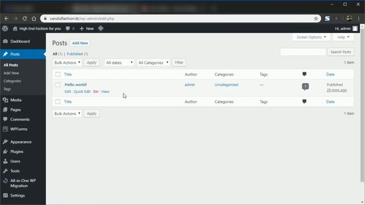Screen dimensions: 365x205
Task: Open the Settings menu
Action: pos(23,195)
